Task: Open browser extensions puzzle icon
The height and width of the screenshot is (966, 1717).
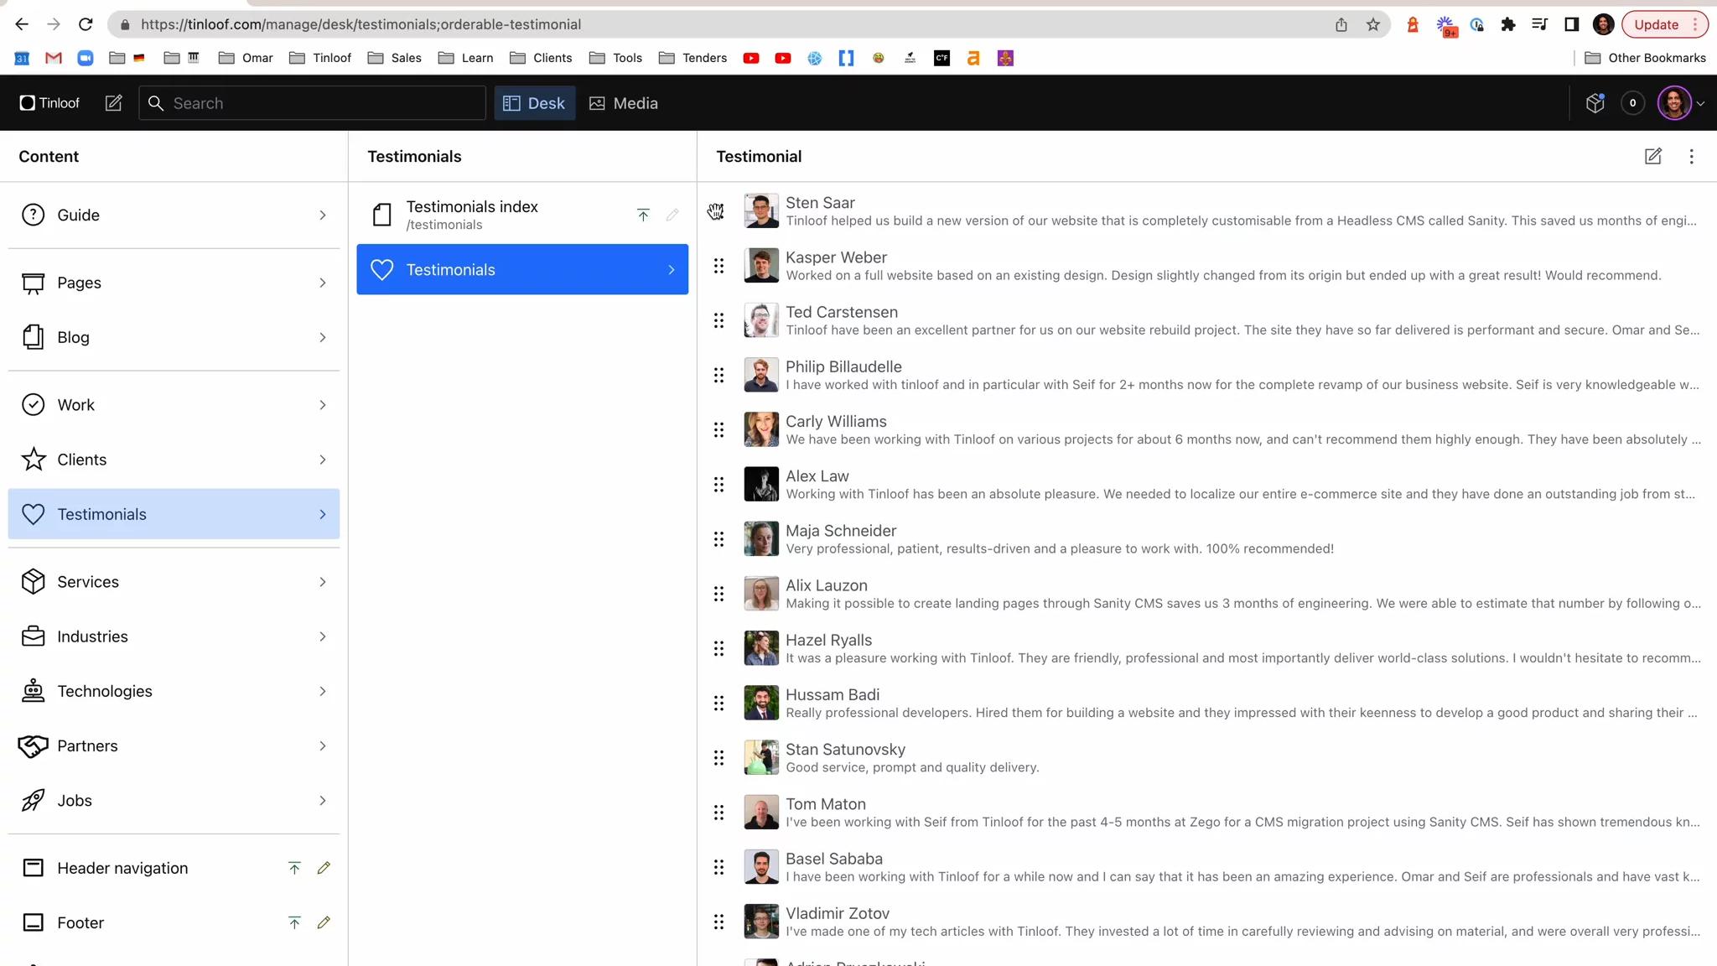Action: pos(1507,24)
